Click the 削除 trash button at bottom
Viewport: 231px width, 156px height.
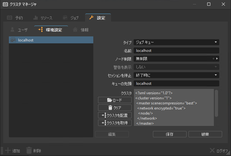coord(34,151)
